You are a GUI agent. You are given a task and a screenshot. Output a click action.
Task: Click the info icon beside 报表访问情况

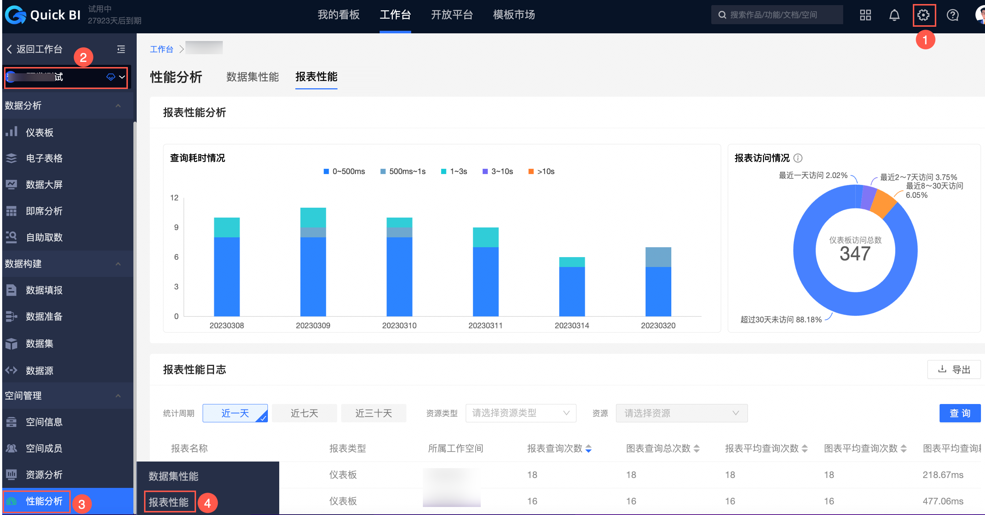coord(798,158)
